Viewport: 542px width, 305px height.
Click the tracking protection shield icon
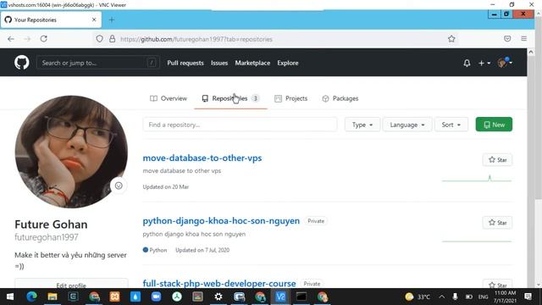[100, 39]
